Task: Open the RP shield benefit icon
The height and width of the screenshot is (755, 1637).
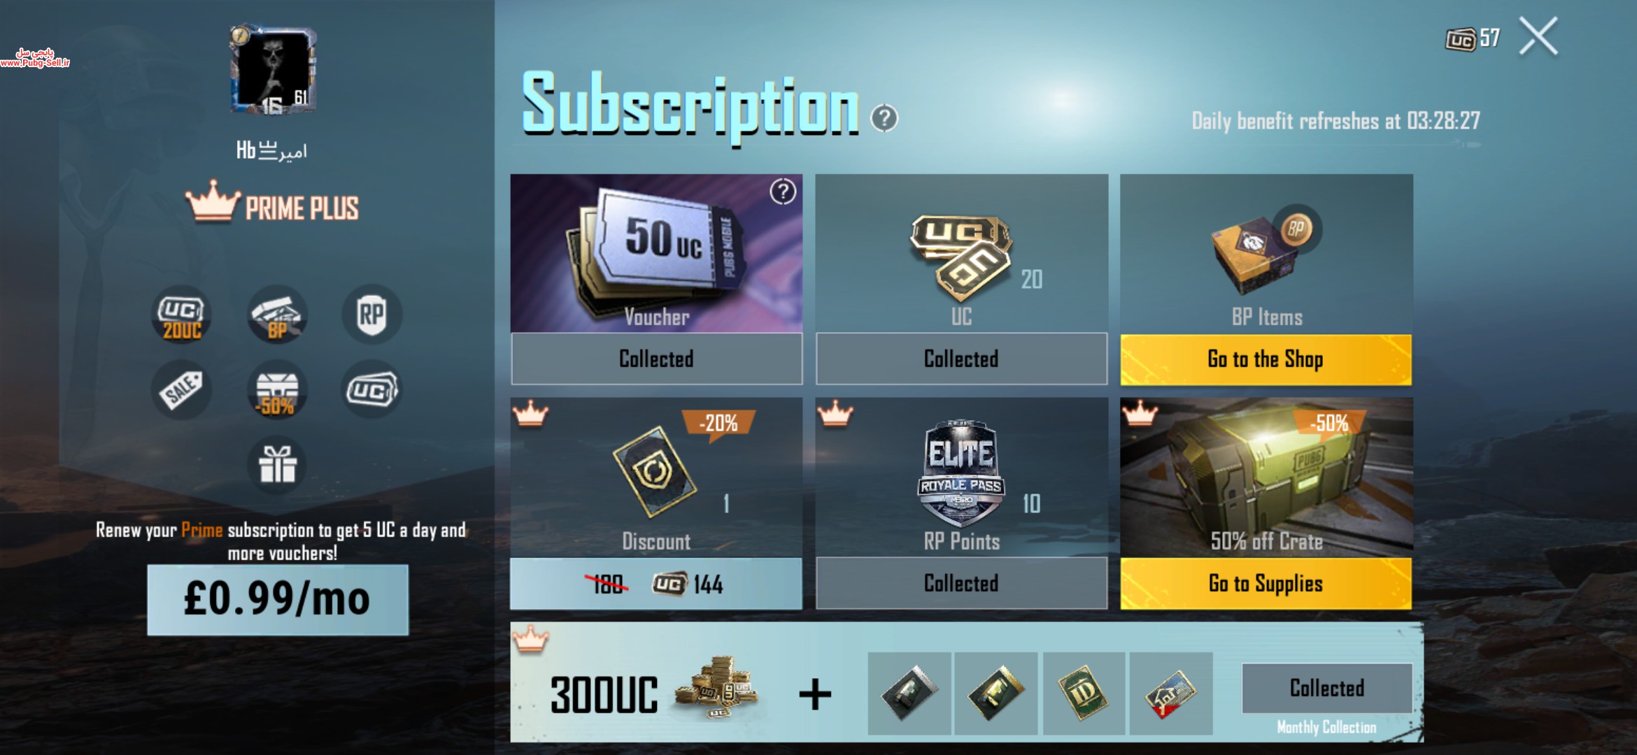Action: 372,315
